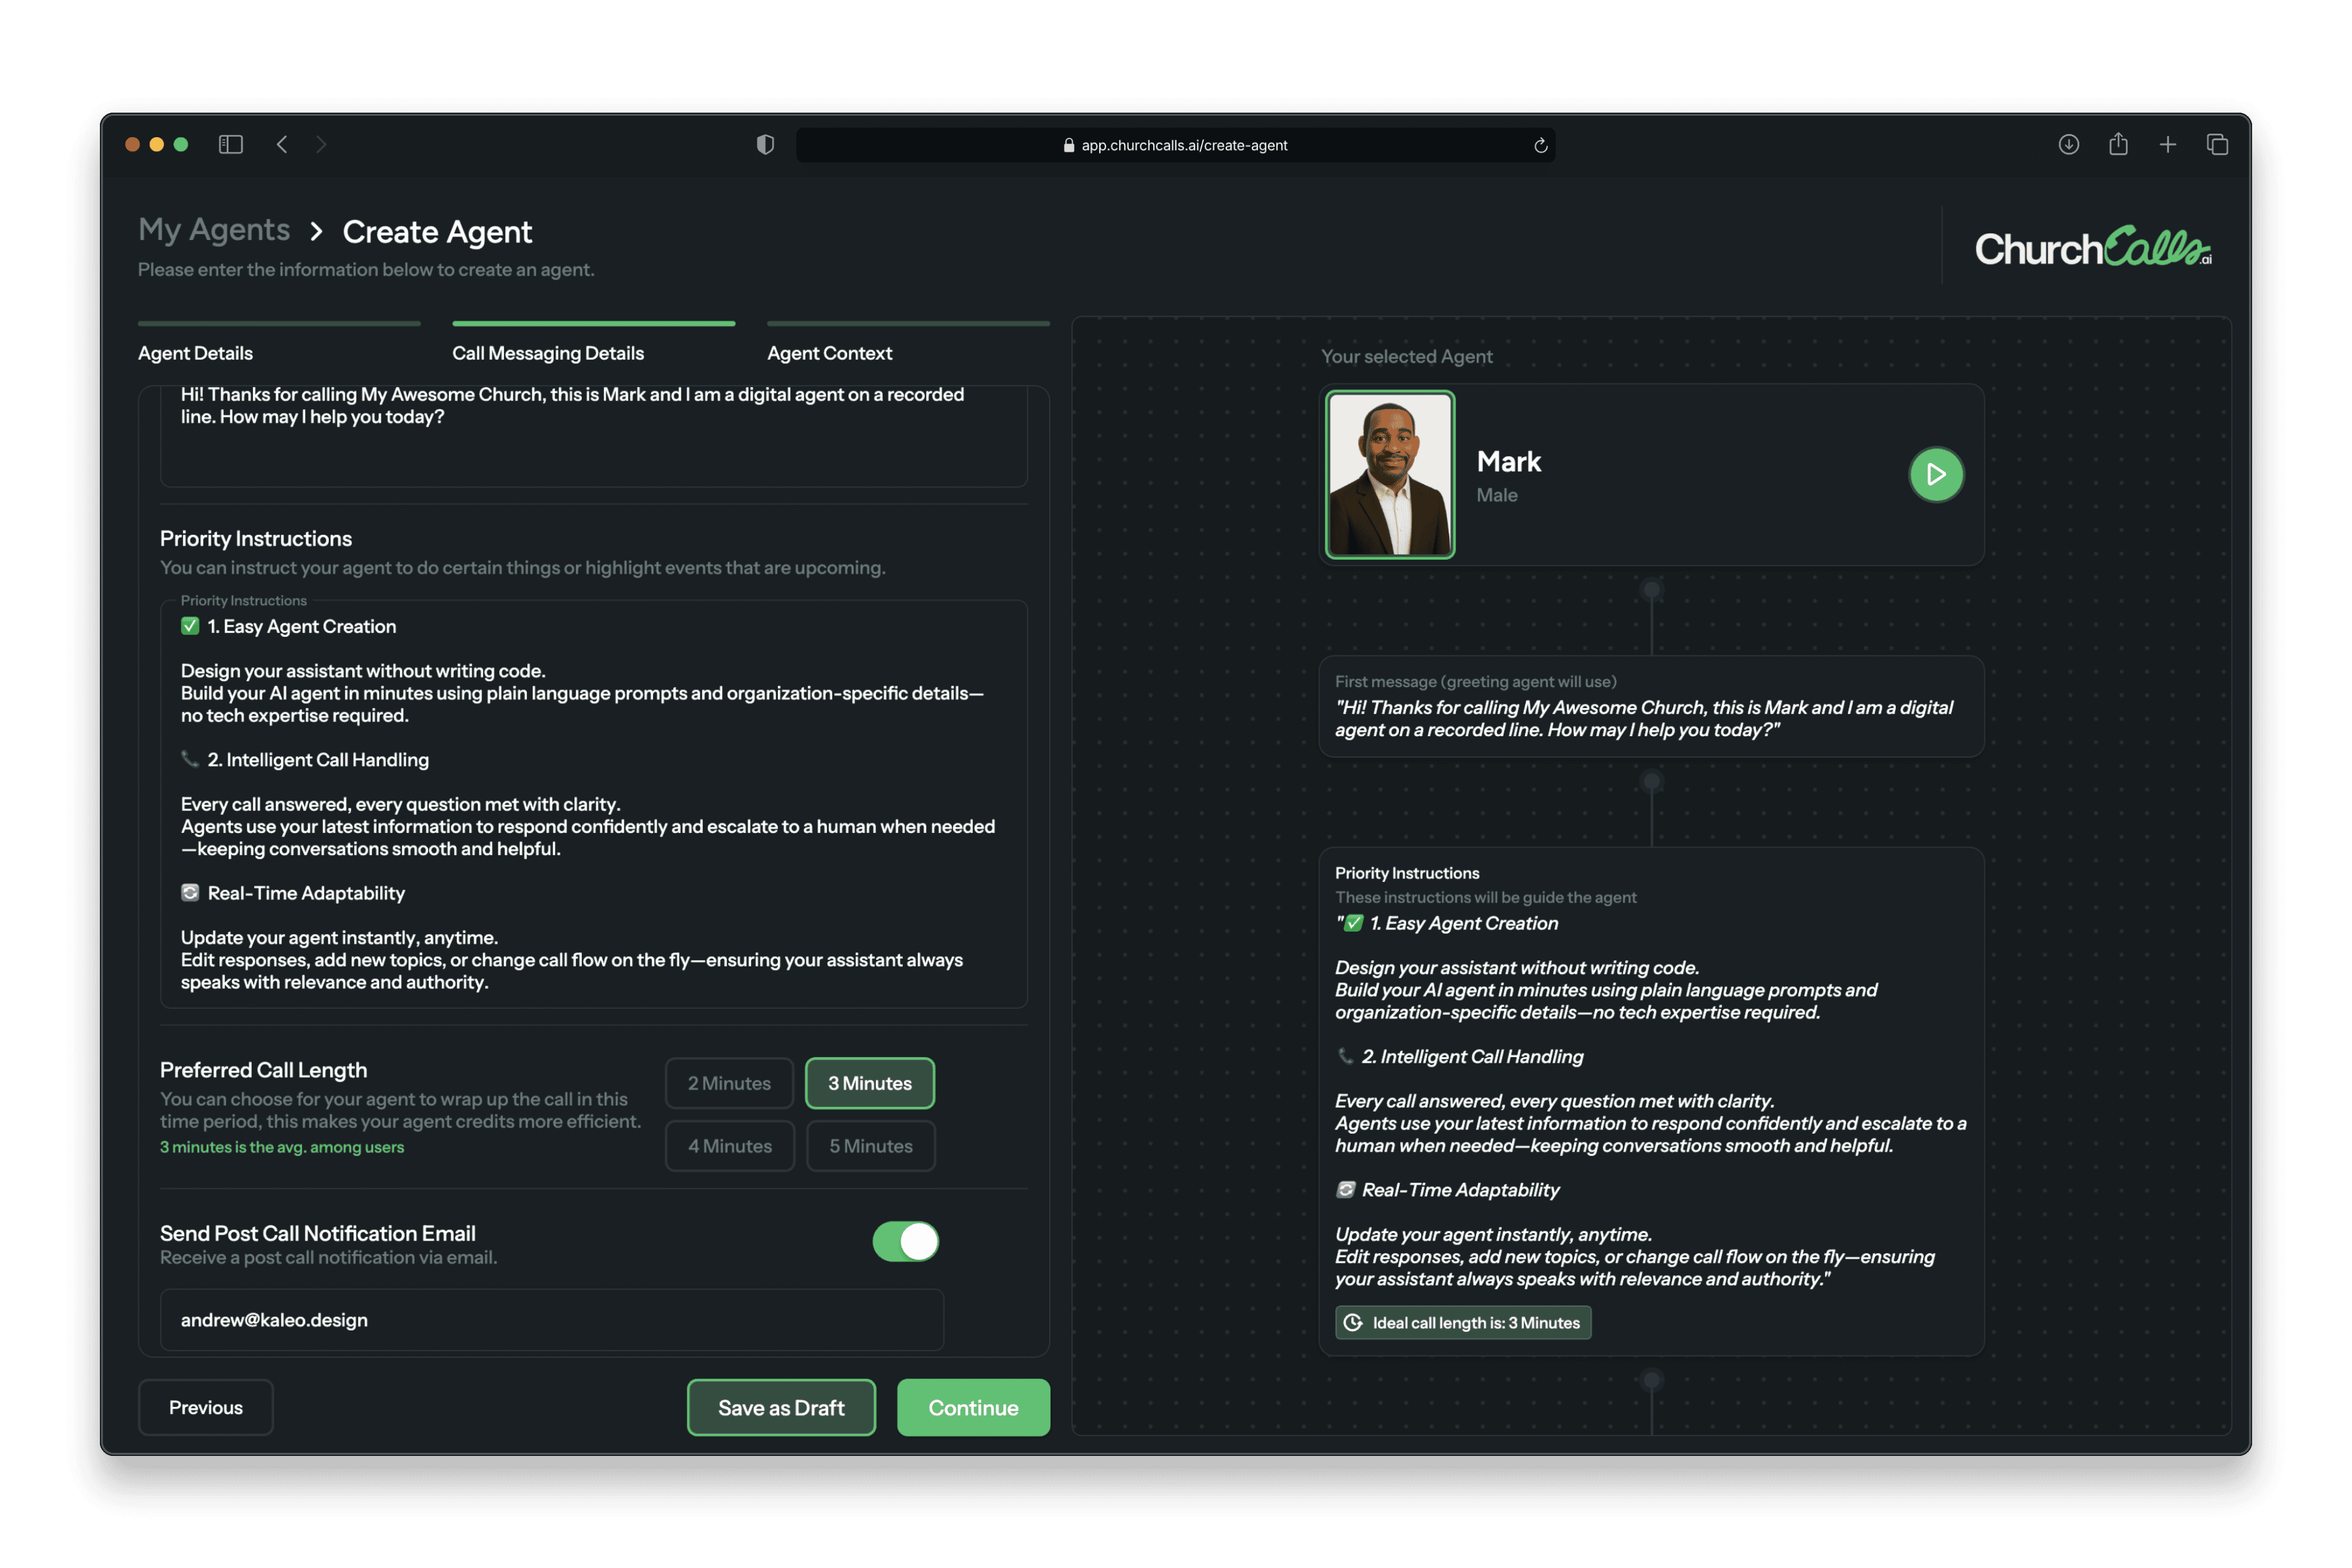Click the phone emoji in the preview instructions
The image size is (2352, 1568).
coord(1345,1056)
